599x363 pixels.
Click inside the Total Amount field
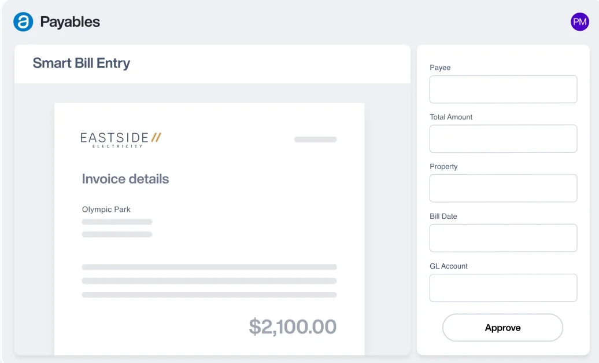pyautogui.click(x=502, y=138)
